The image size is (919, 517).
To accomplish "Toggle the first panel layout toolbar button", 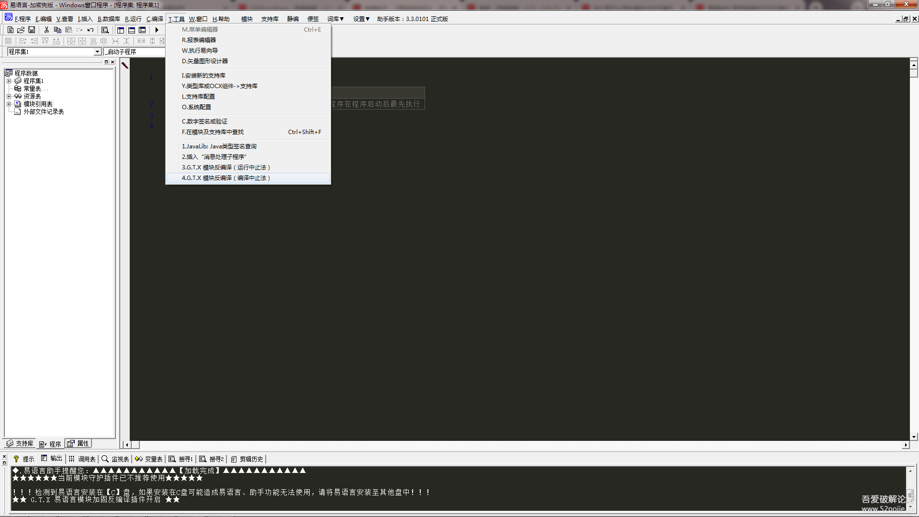I will pyautogui.click(x=121, y=30).
